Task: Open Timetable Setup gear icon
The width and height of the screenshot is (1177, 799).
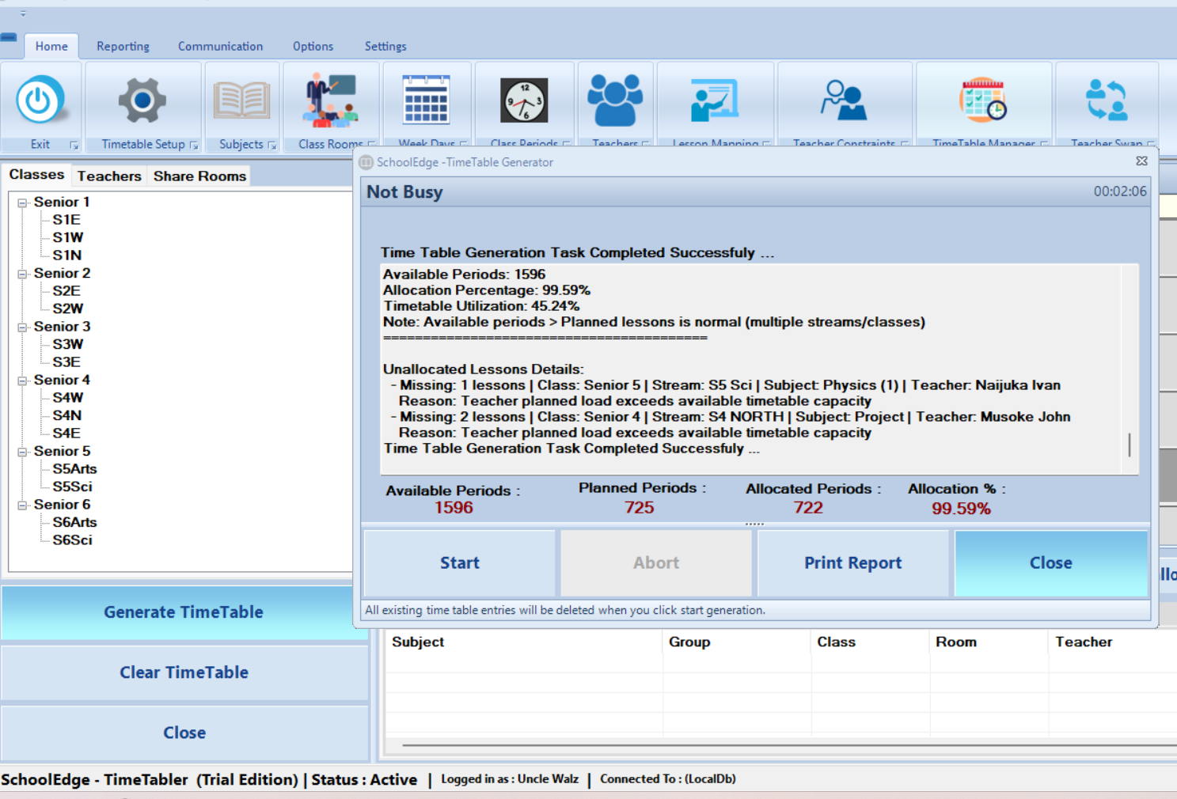Action: (142, 100)
